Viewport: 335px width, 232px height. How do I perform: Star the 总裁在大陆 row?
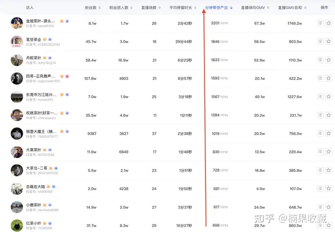(328, 188)
